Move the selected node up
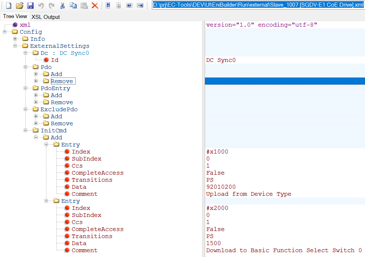Screen dimensions: 365x257 click(108, 5)
